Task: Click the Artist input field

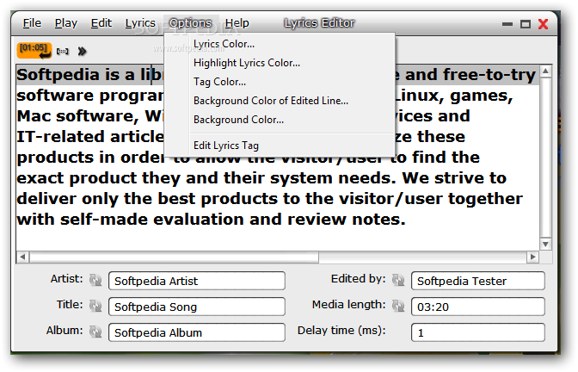Action: click(197, 281)
